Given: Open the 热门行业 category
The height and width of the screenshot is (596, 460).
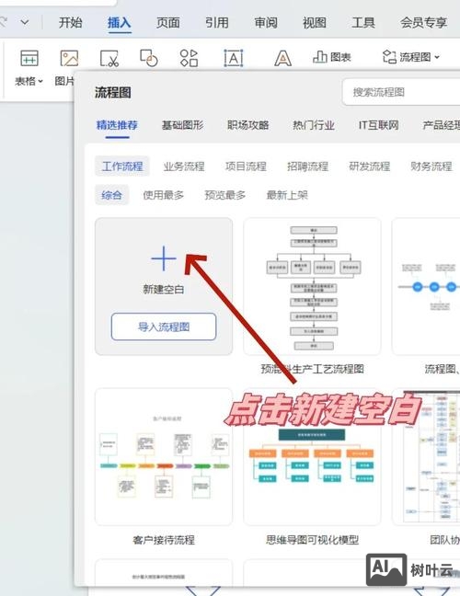Looking at the screenshot, I should click(x=313, y=125).
